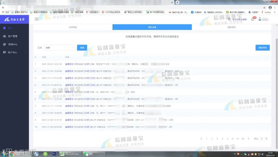Image resolution: width=278 pixels, height=157 pixels.
Task: Expand 用户中心 in the sidebar
Action: click(x=14, y=52)
